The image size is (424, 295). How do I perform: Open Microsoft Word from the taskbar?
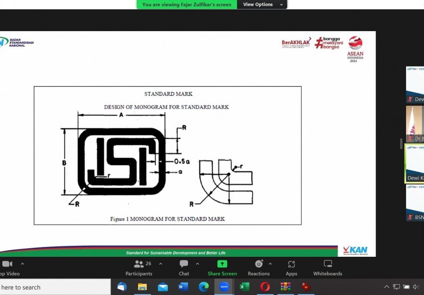click(x=183, y=287)
